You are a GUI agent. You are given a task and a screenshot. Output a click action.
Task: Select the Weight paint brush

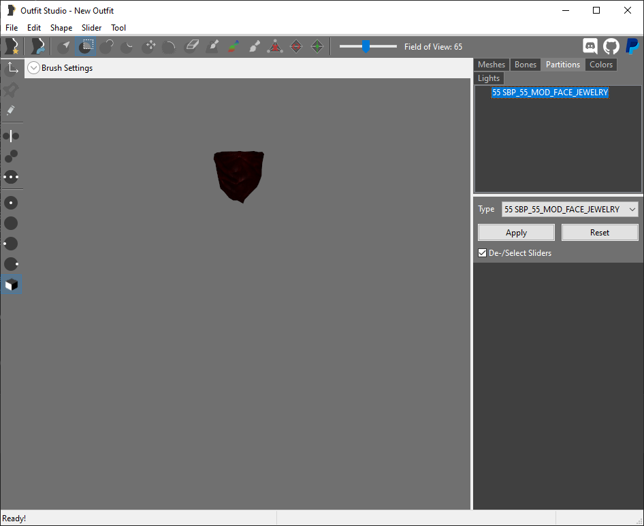pos(212,46)
